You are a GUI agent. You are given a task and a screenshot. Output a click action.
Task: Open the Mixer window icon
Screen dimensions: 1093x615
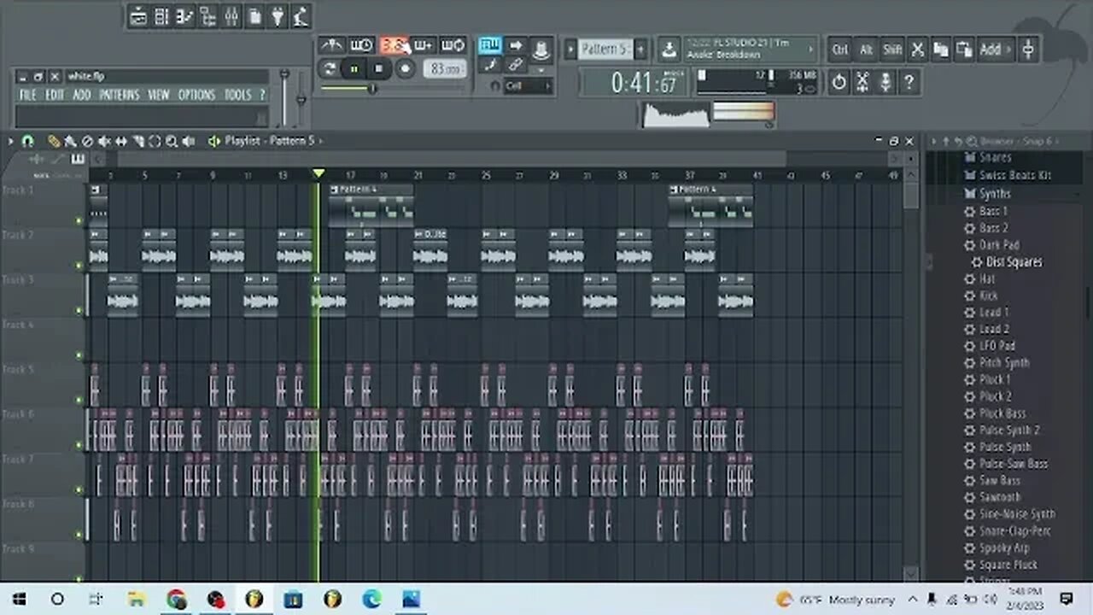click(231, 16)
